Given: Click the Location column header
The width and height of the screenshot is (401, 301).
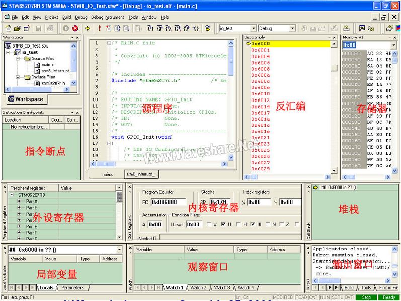Looking at the screenshot, I should click(x=25, y=120).
